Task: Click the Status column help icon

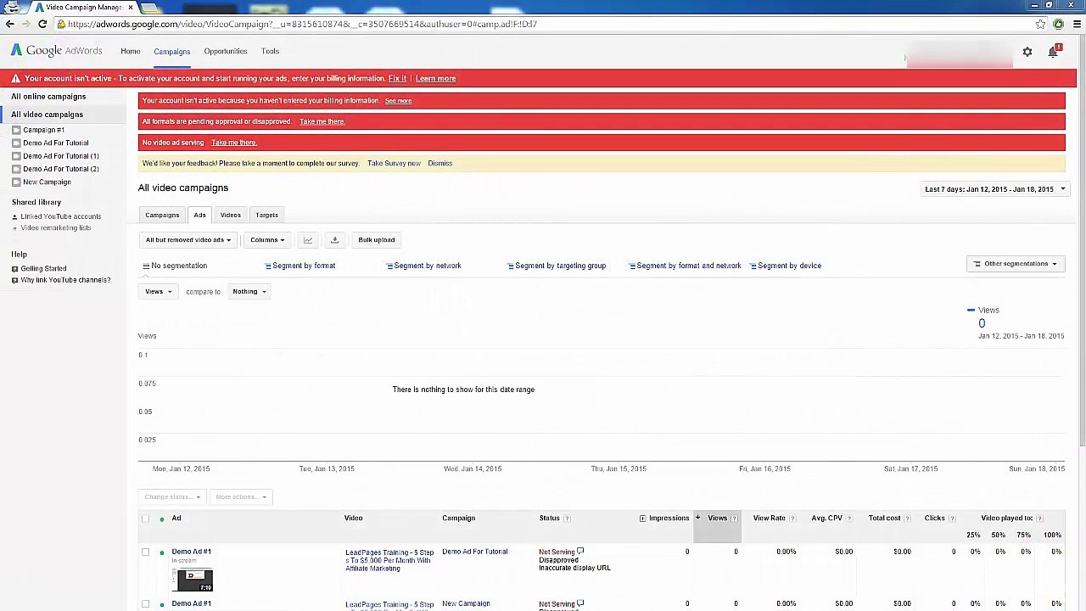Action: (567, 519)
